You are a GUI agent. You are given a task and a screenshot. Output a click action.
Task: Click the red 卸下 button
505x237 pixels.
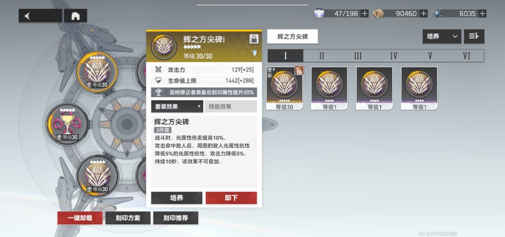[231, 198]
